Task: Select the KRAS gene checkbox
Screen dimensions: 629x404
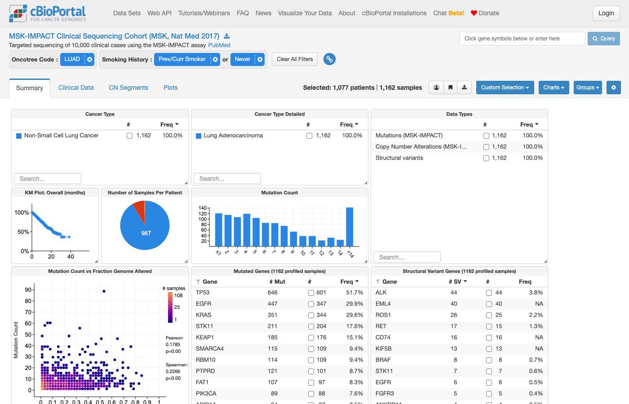Action: pyautogui.click(x=311, y=315)
